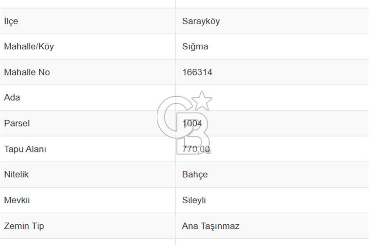The image size is (369, 245).
Task: Click the Sarayköy district value
Action: pyautogui.click(x=201, y=21)
